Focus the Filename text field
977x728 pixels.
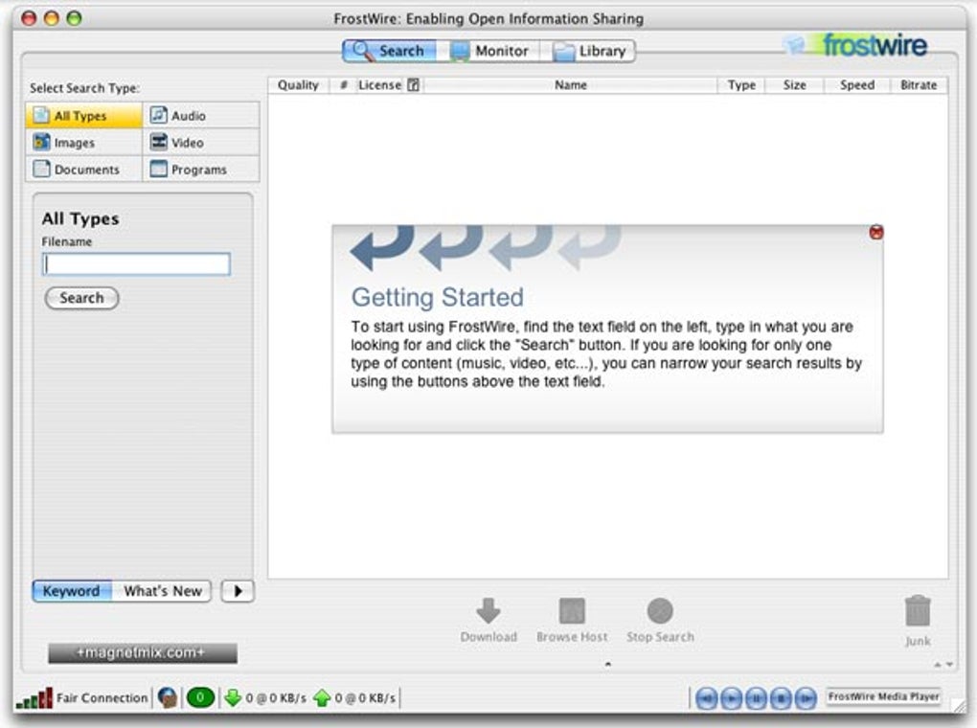coord(136,264)
